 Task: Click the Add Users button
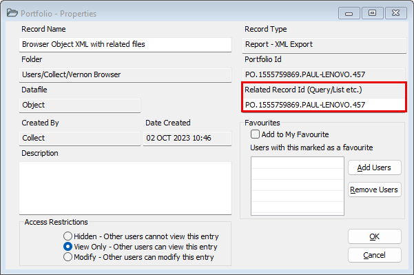coord(375,167)
